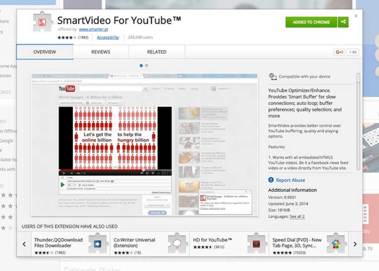Click Size: 181KiB text
The width and height of the screenshot is (379, 271).
(279, 210)
